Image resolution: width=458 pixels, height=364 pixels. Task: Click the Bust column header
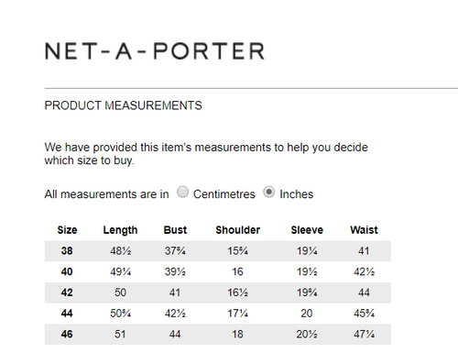[x=175, y=230]
